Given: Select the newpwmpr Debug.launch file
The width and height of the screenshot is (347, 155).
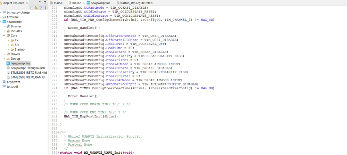Looking at the screenshot, I should (28, 68).
